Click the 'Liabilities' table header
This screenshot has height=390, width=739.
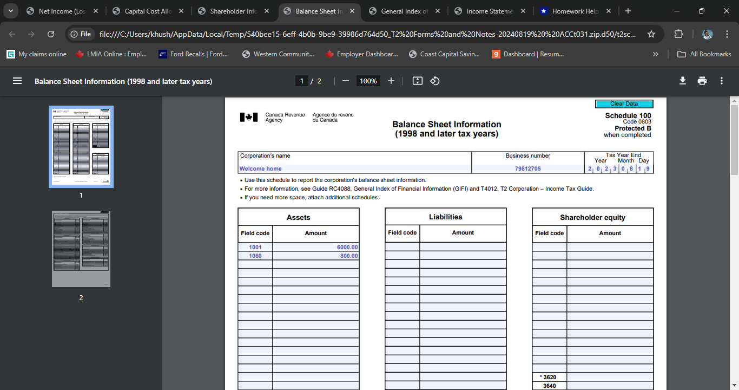446,217
